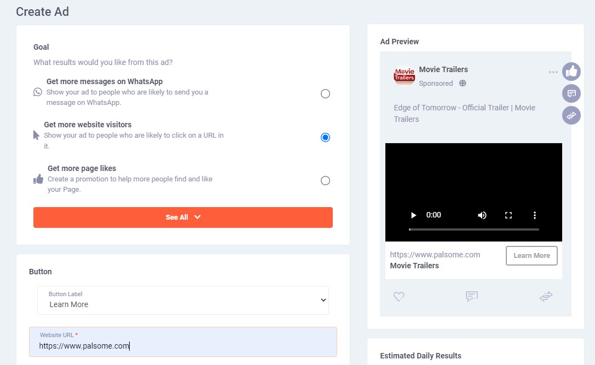
Task: Play the ad preview video
Action: click(414, 215)
